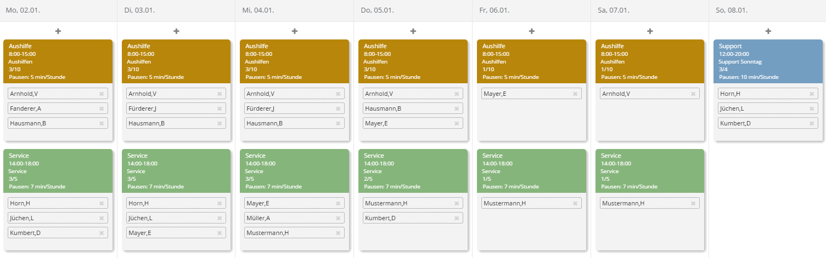
Task: Open the Friday Service 1/5 shift header
Action: pyautogui.click(x=531, y=171)
